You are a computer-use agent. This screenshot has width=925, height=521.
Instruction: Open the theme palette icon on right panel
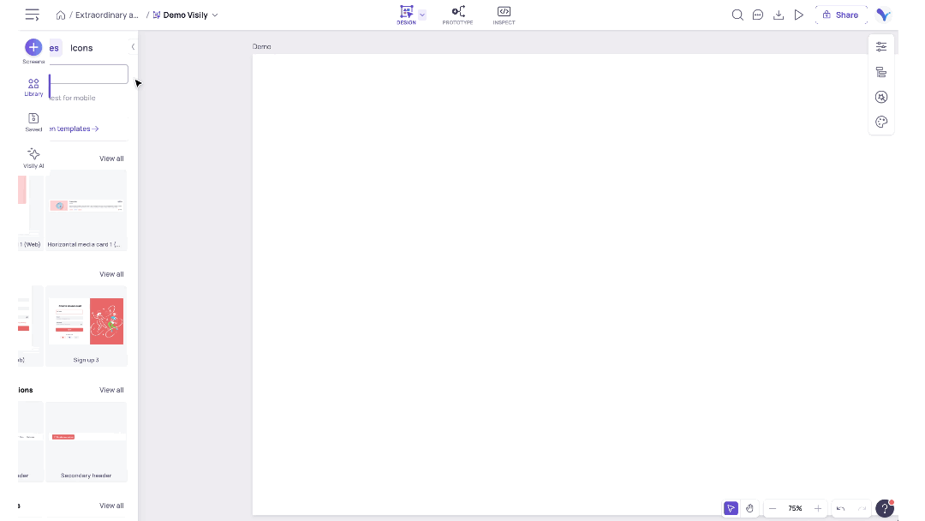point(881,122)
